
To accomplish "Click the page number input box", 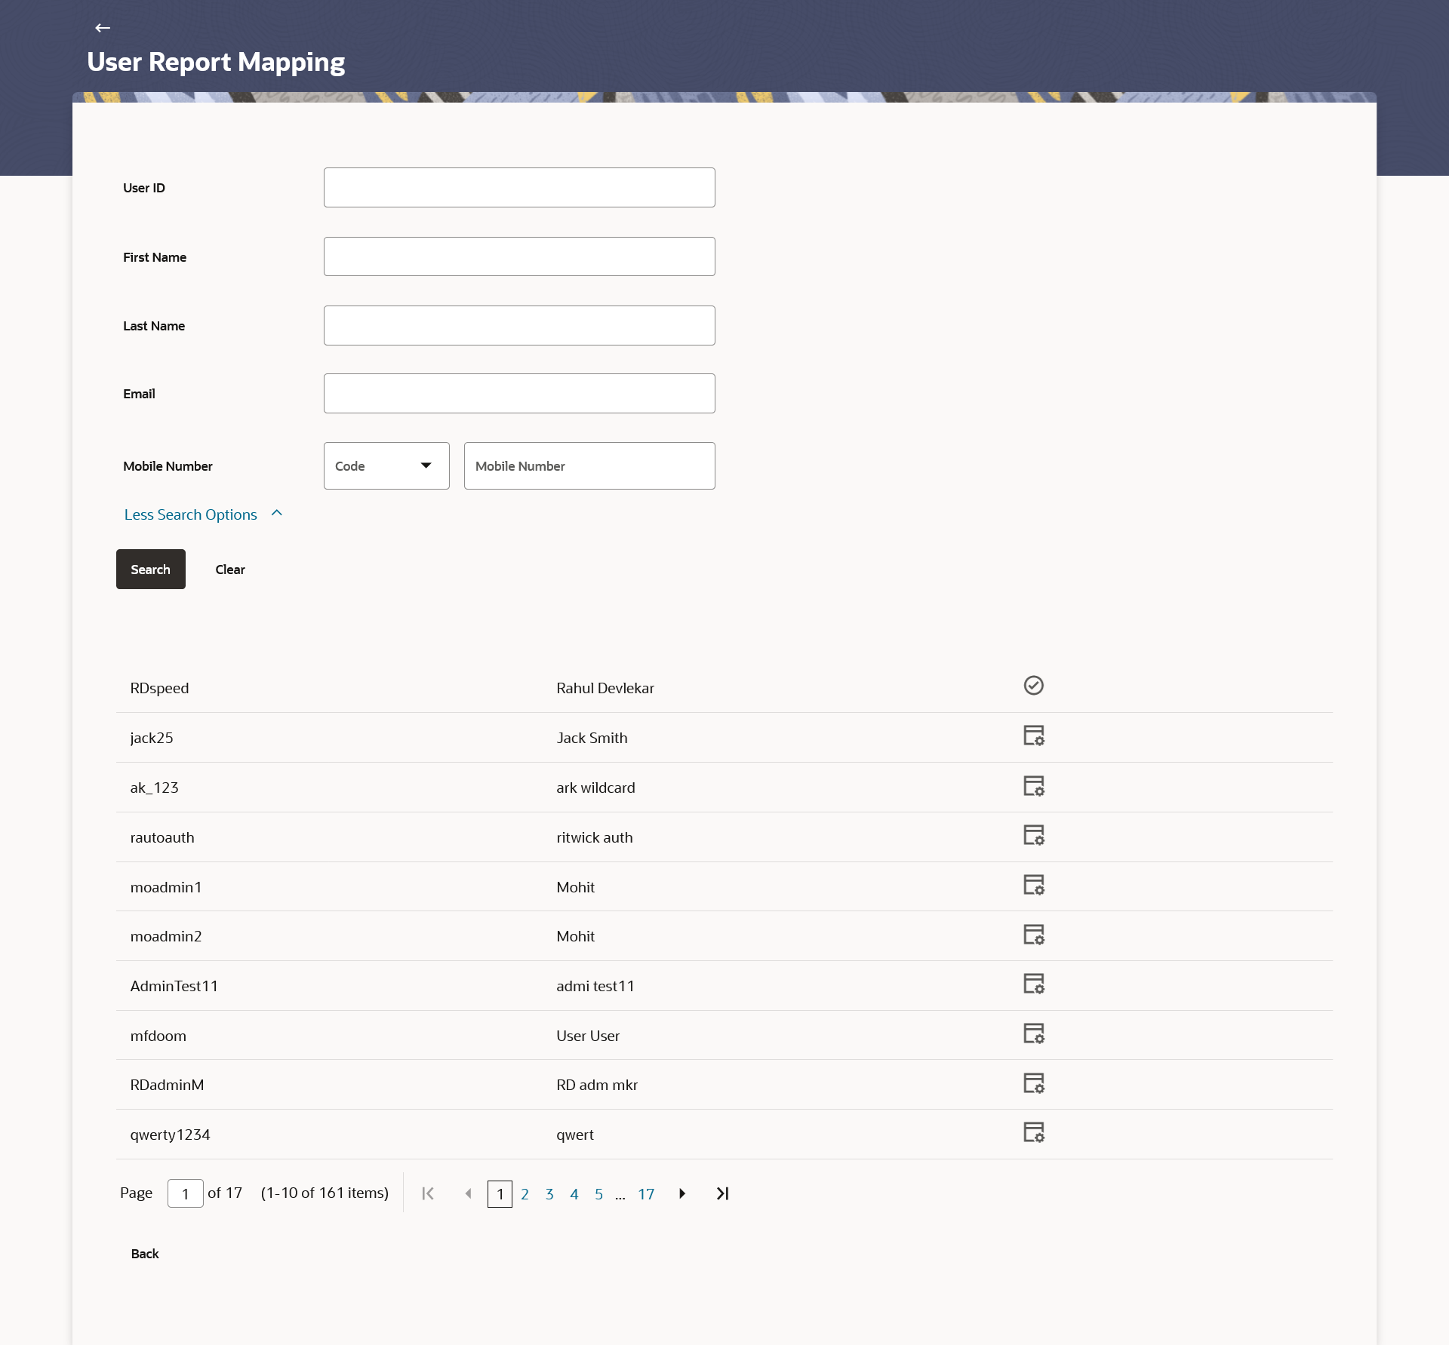I will 185,1193.
